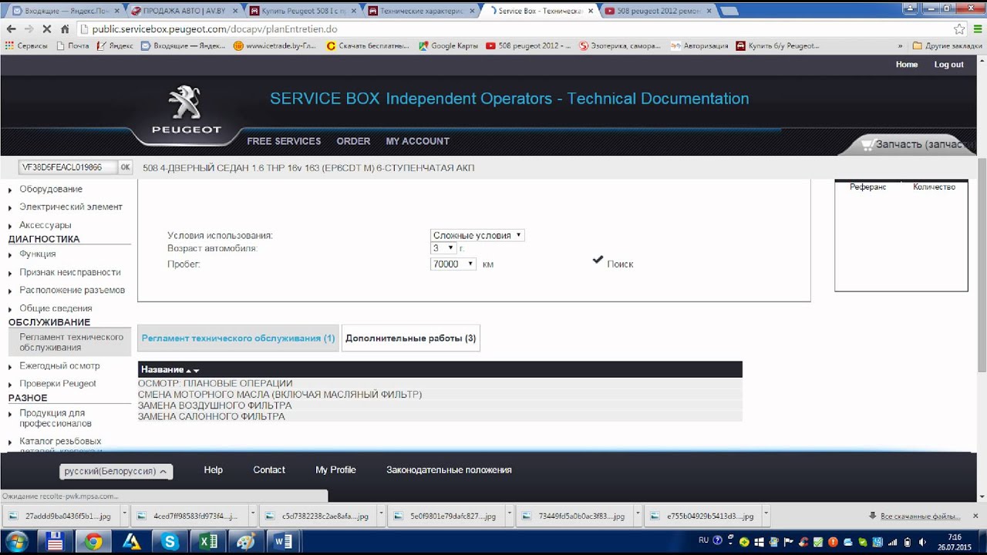This screenshot has width=987, height=555.
Task: Open the 4ced7ff98583fd973f4 downloaded file
Action: 189,516
